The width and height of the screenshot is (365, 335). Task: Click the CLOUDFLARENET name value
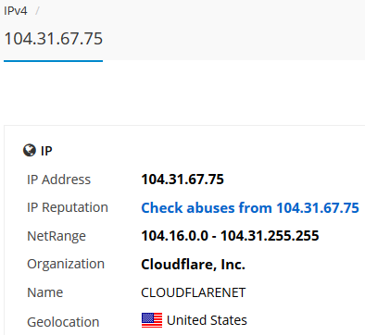pyautogui.click(x=194, y=292)
